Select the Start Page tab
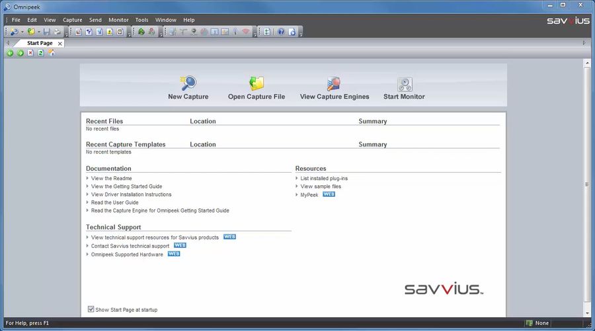The image size is (595, 331). tap(40, 43)
